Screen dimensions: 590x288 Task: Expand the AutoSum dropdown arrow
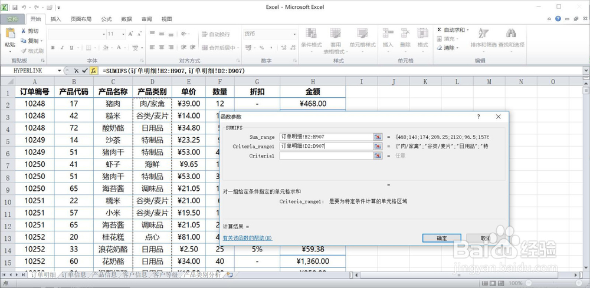(468, 29)
